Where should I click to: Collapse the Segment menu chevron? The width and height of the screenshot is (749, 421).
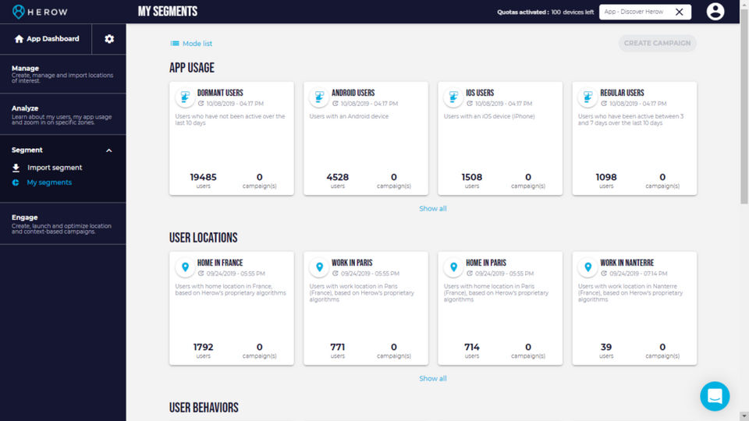tap(109, 150)
